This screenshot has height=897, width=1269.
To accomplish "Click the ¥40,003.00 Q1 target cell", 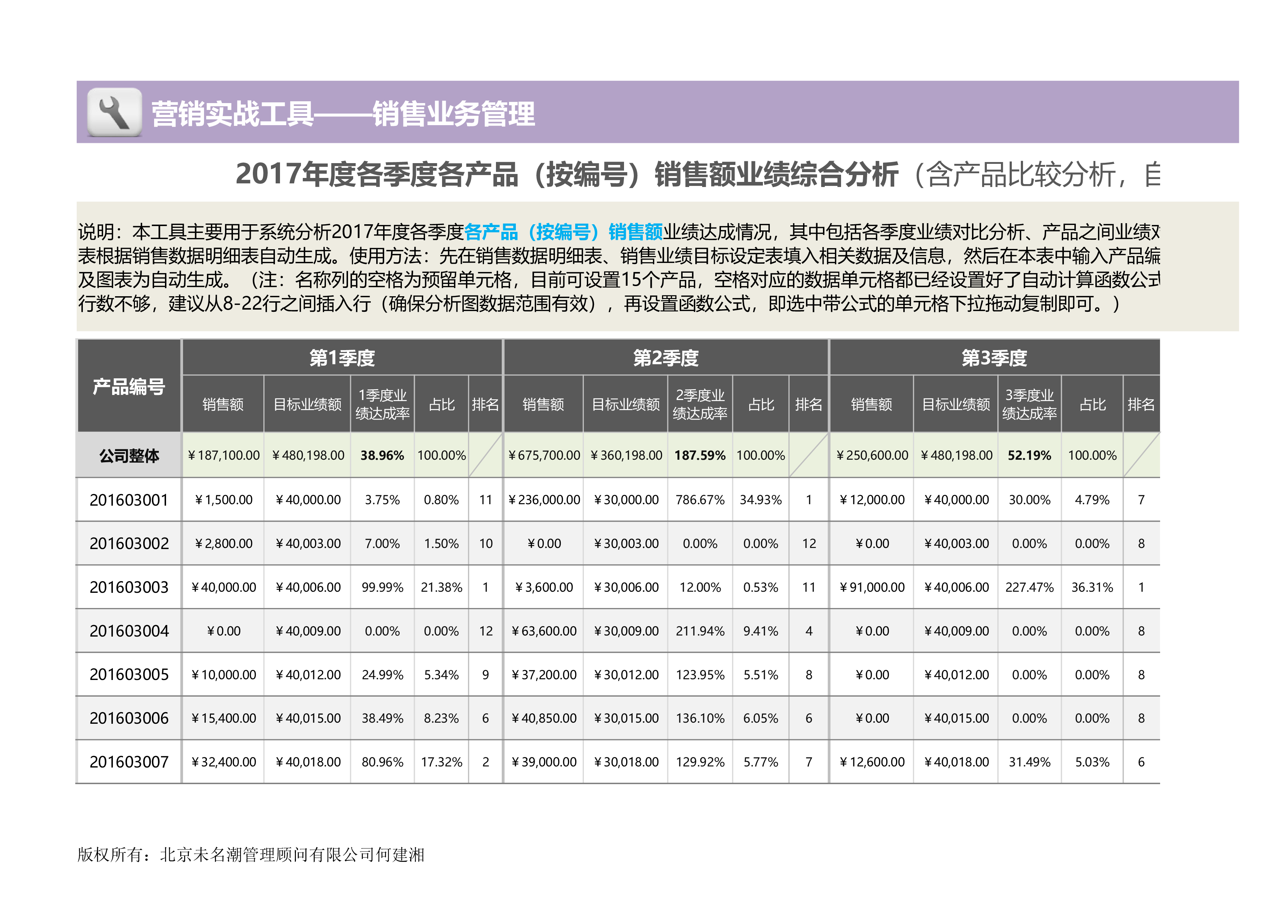I will tap(307, 543).
